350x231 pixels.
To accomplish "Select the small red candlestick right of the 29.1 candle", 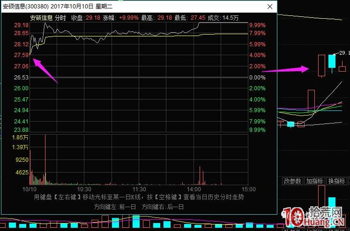I will coord(342,69).
